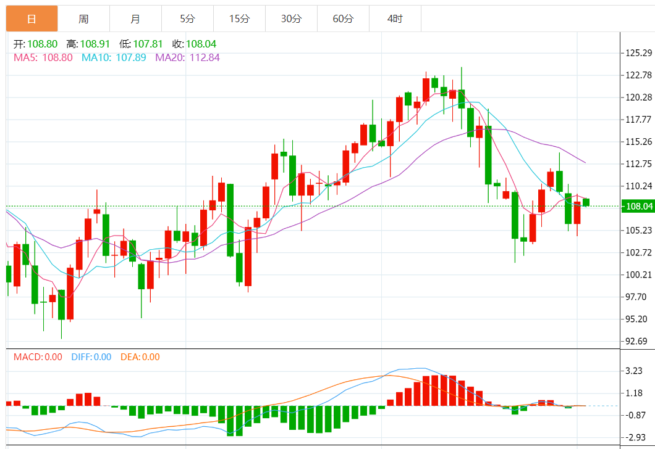This screenshot has height=449, width=655.
Task: Click the 97.70 price axis label
Action: (636, 297)
